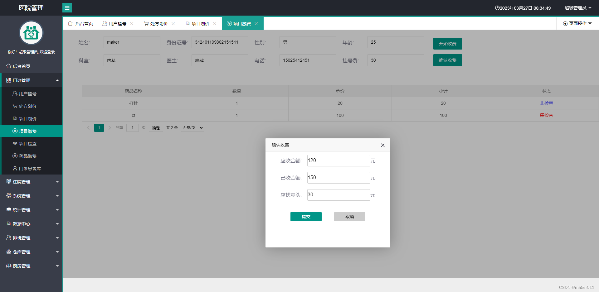Click the 项目检查 link icon in sidebar

(x=15, y=143)
